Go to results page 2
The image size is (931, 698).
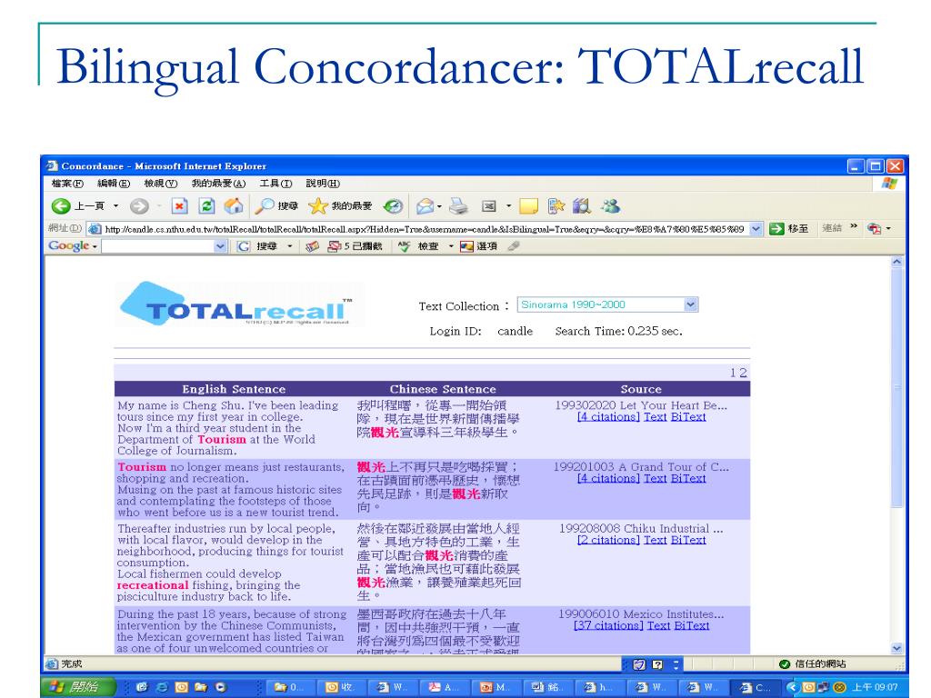(x=744, y=373)
